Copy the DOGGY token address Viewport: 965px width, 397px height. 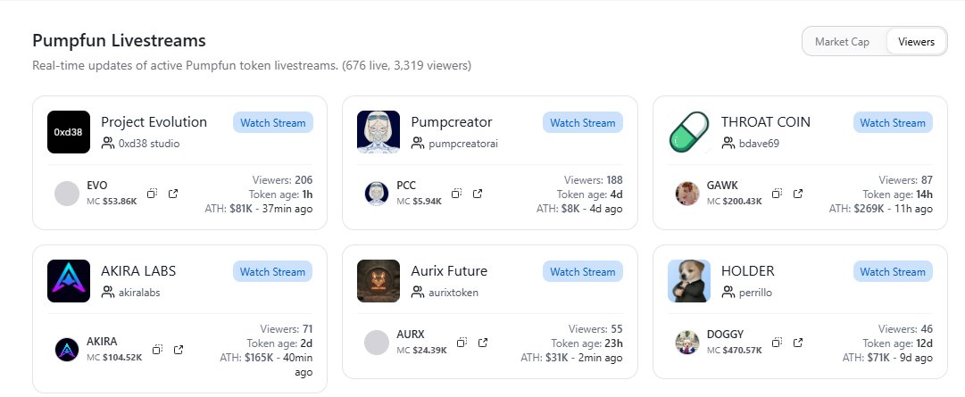point(777,343)
